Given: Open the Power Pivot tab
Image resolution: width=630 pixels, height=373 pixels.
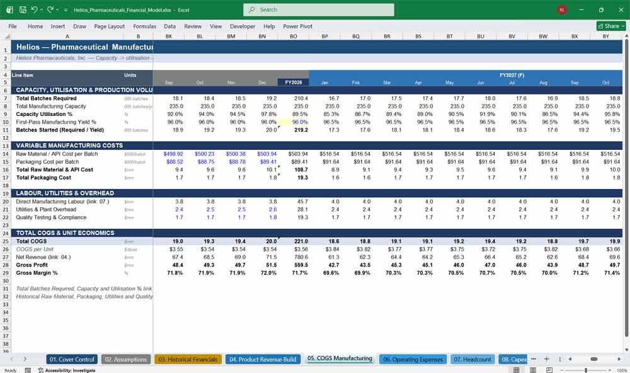Looking at the screenshot, I should pos(298,26).
